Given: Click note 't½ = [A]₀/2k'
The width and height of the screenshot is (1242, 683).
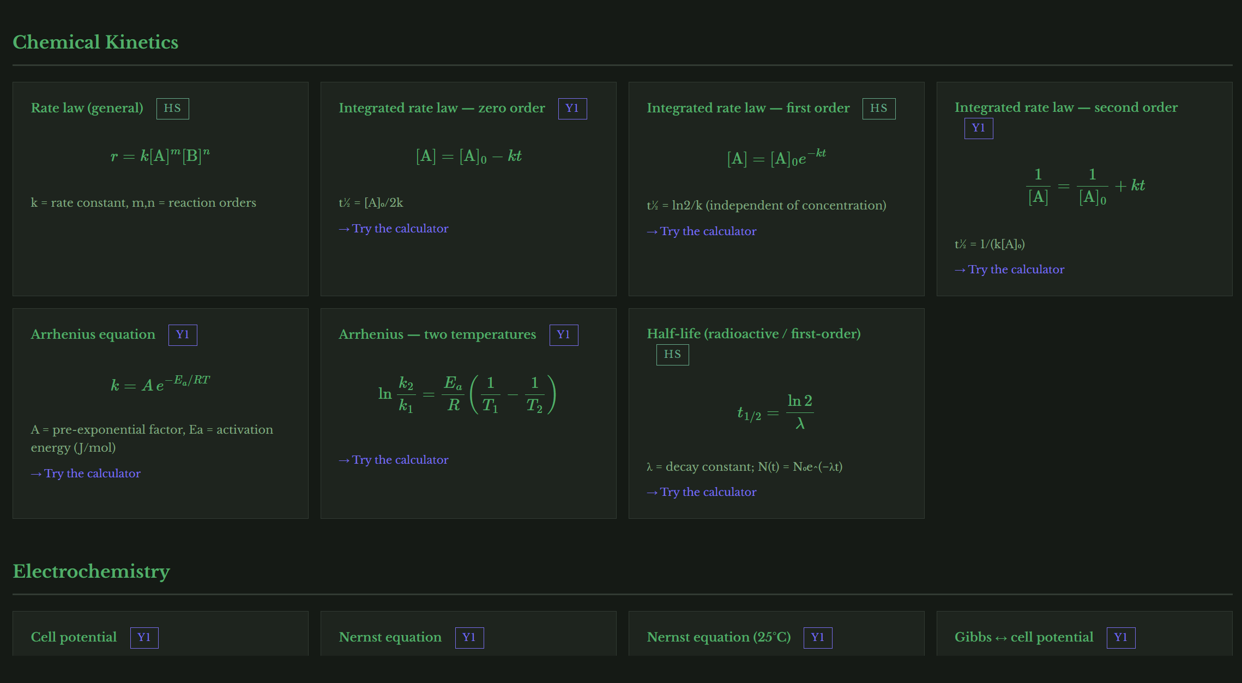Looking at the screenshot, I should tap(371, 203).
